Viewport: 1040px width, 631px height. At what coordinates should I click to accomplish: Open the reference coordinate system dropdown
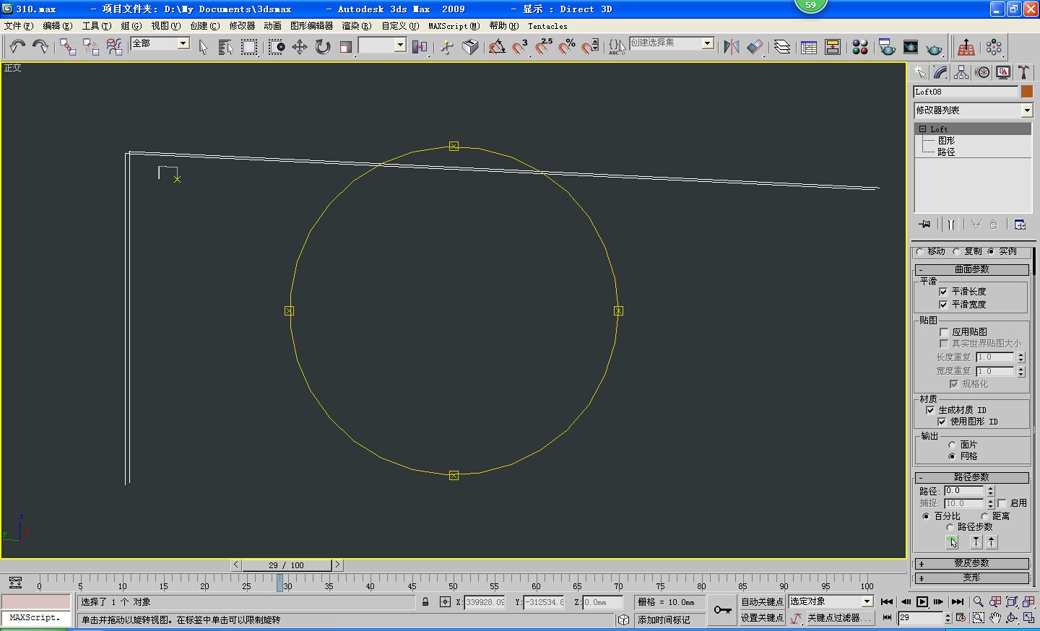click(x=382, y=45)
